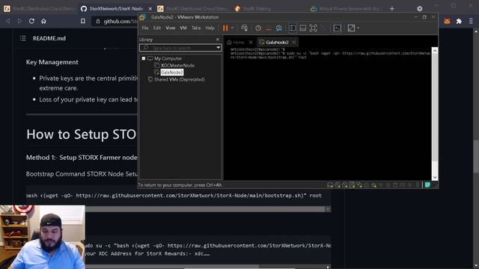This screenshot has width=479, height=269.
Task: Reload the GitHub page
Action: click(x=31, y=21)
